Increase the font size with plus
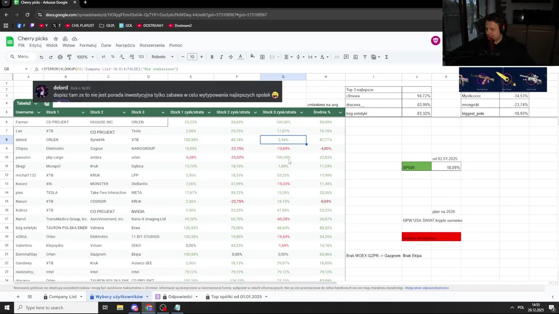The image size is (559, 314). coord(201,57)
